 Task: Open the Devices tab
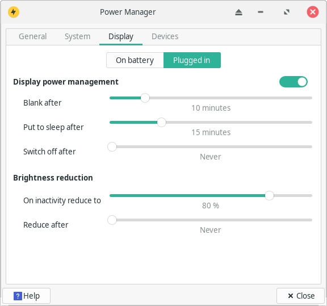coord(165,36)
